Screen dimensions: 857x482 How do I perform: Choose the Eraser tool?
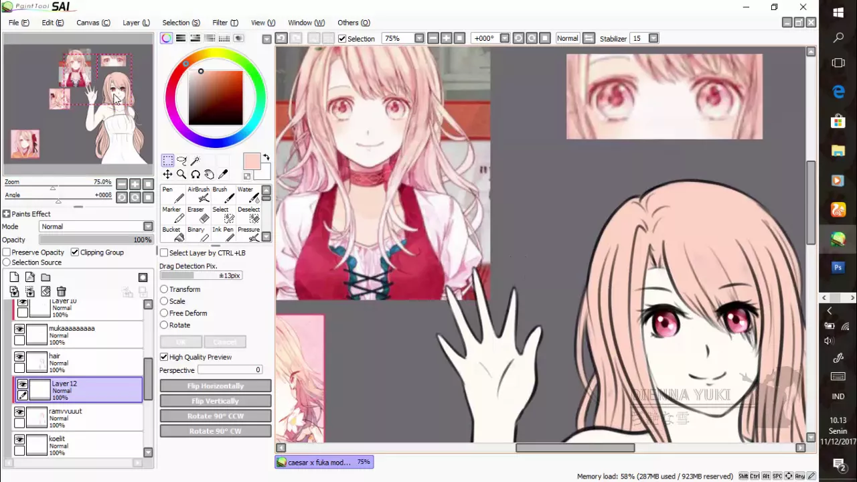tap(198, 214)
